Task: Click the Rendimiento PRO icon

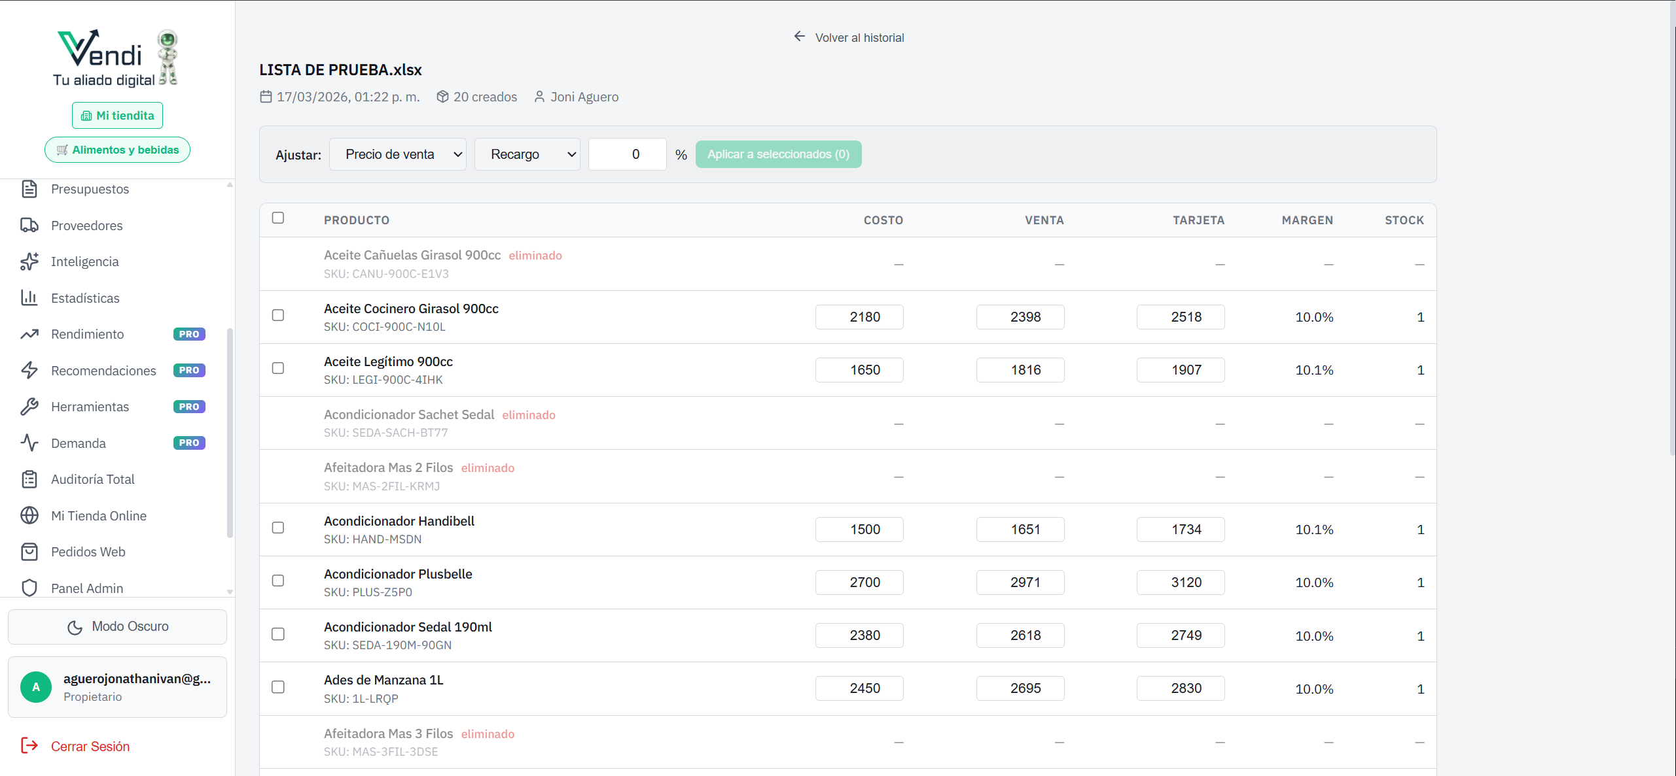Action: (30, 333)
